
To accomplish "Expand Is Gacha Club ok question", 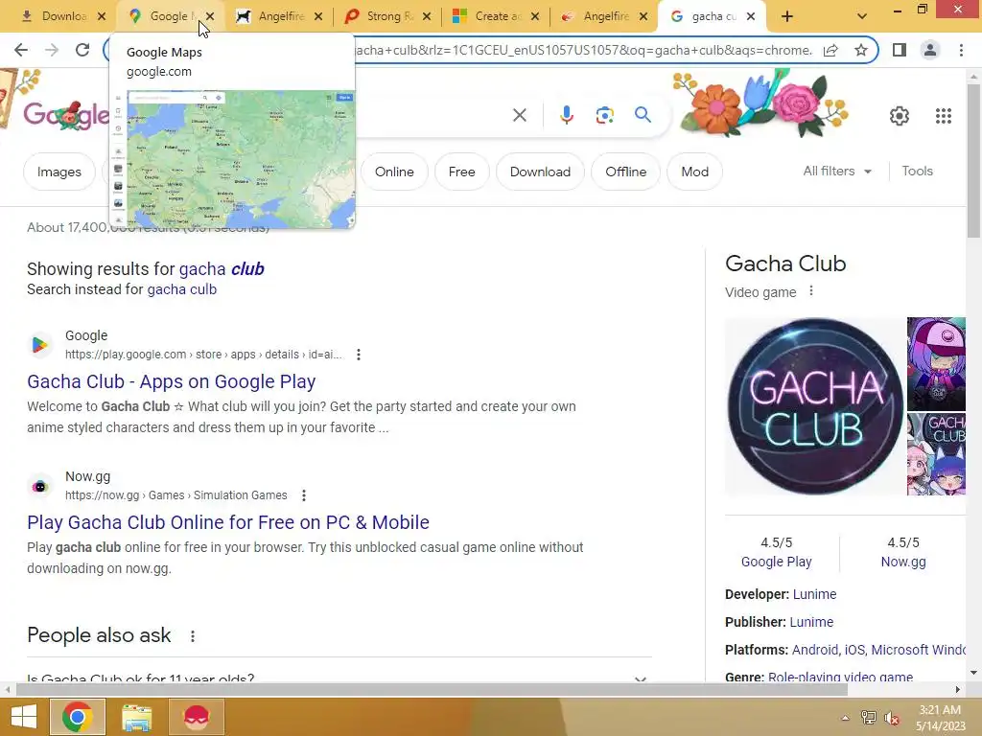I will pyautogui.click(x=339, y=678).
